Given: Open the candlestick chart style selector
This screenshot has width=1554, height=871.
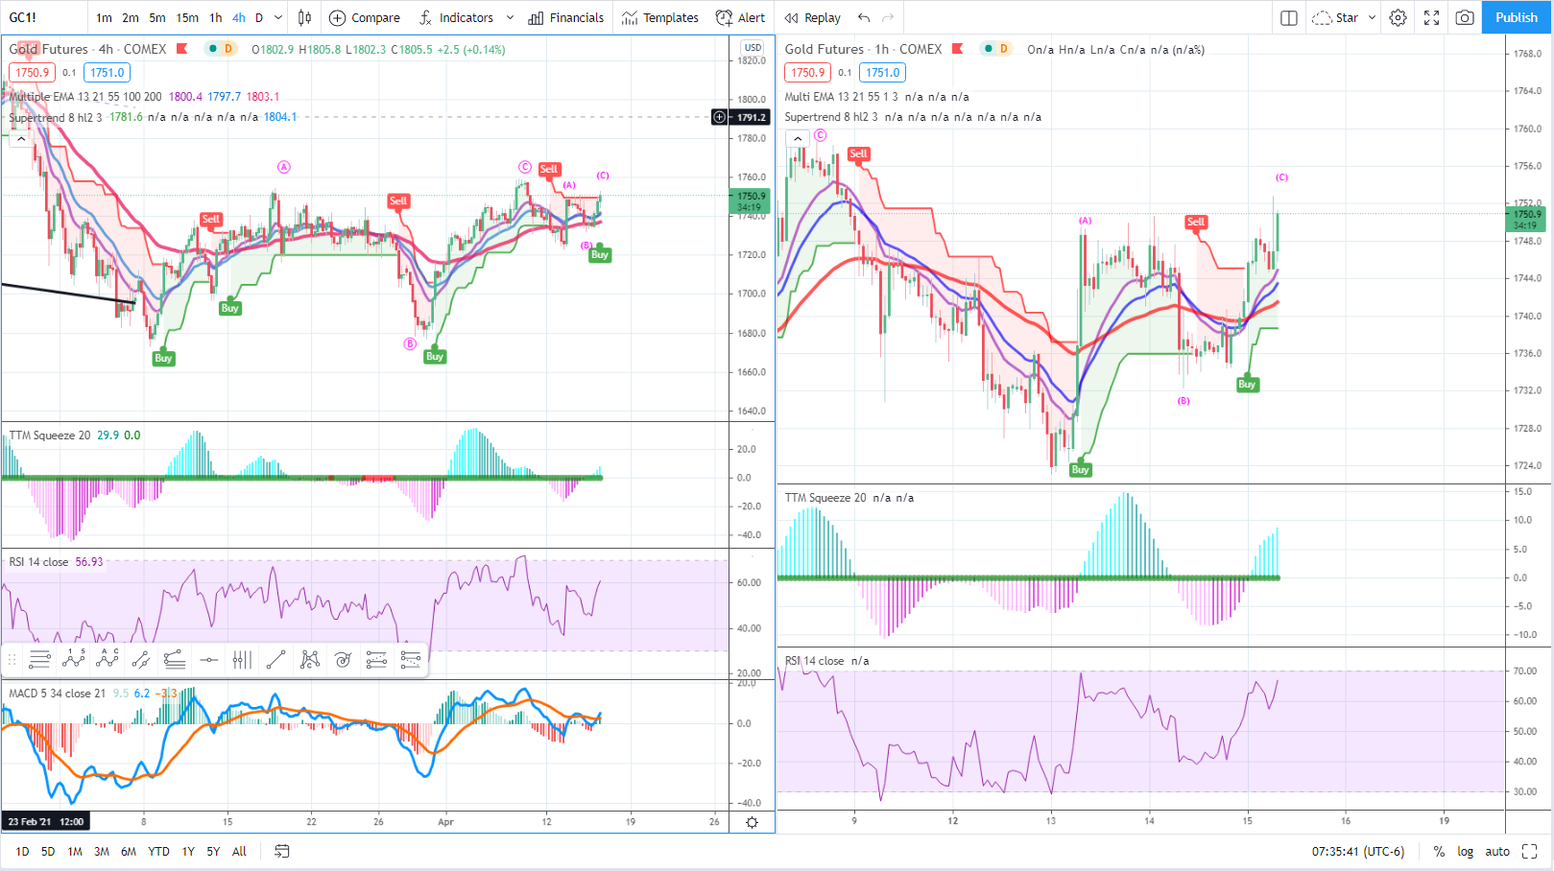Looking at the screenshot, I should [x=305, y=17].
